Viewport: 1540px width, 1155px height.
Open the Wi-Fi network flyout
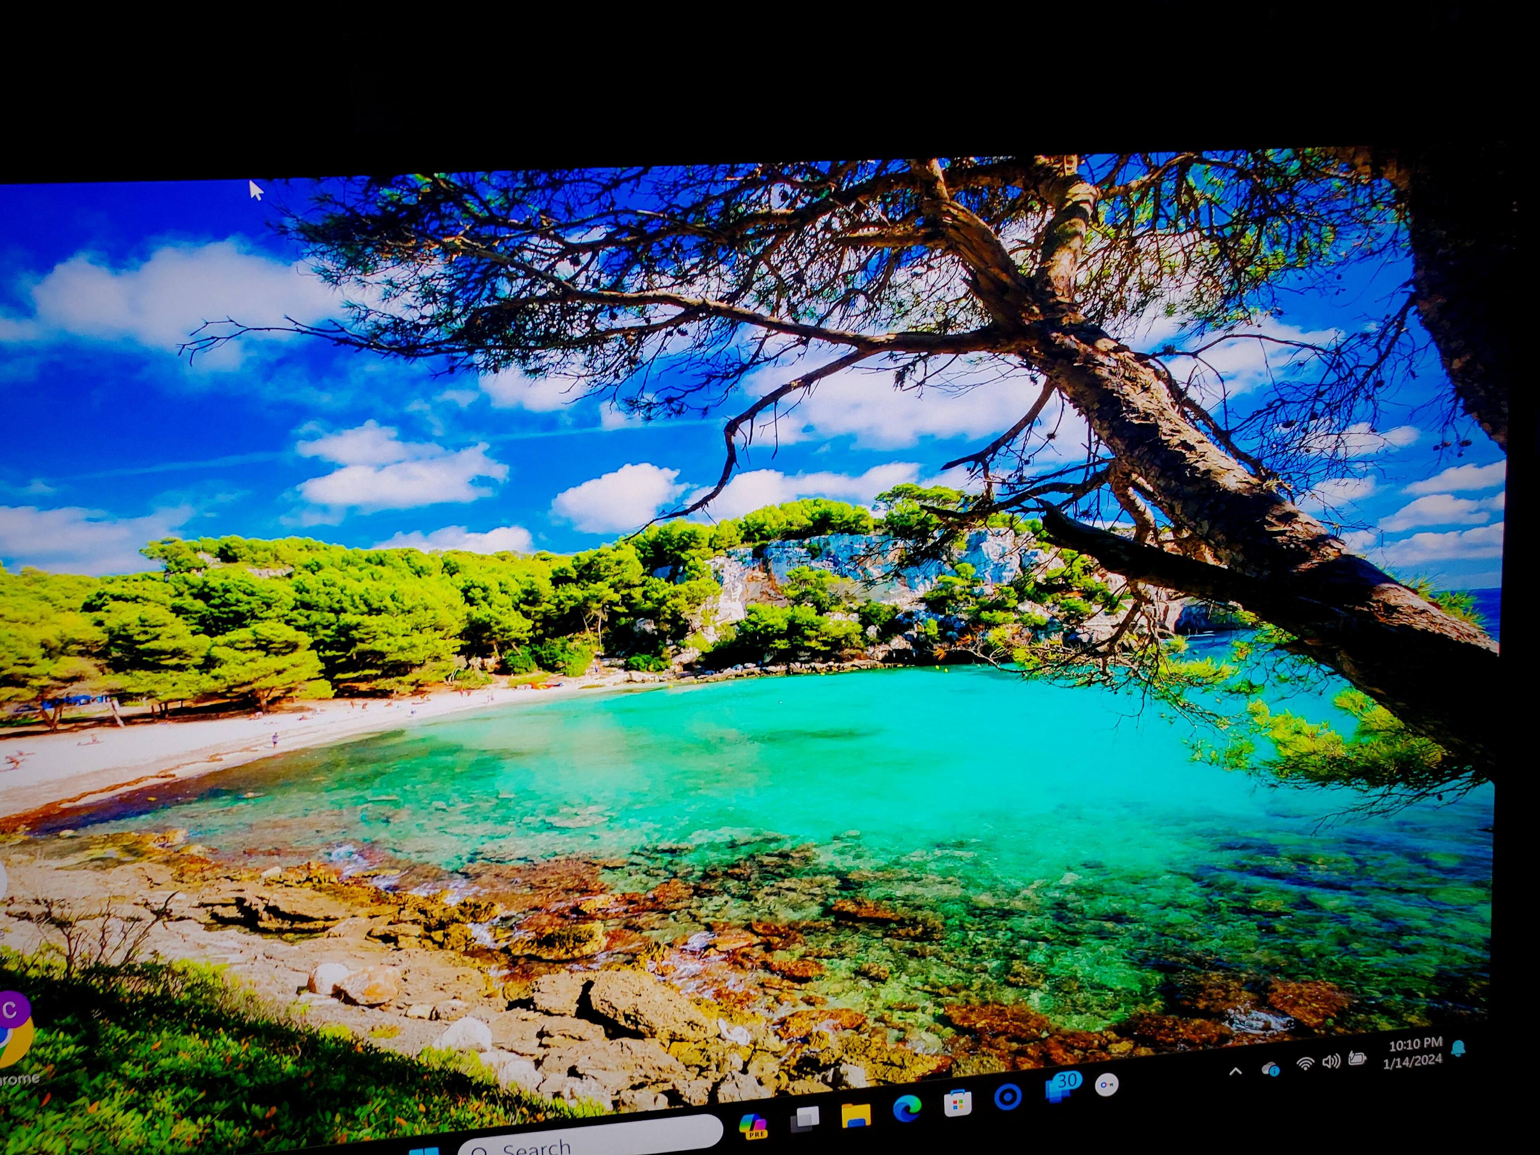coord(1305,1064)
